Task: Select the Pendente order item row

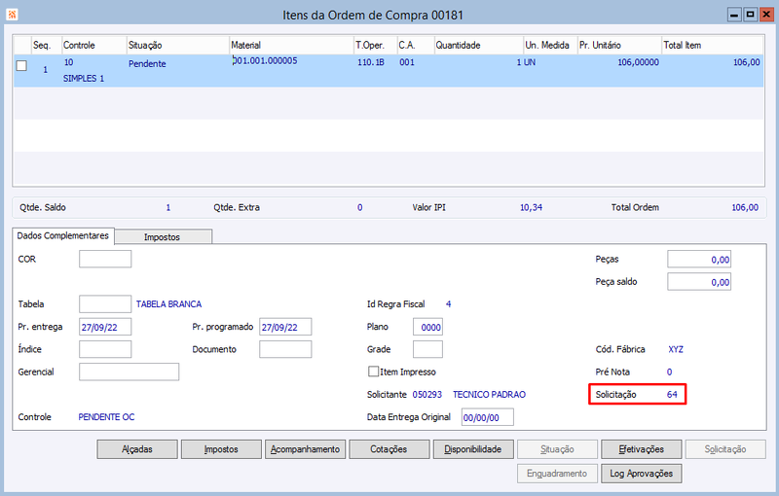Action: [389, 70]
